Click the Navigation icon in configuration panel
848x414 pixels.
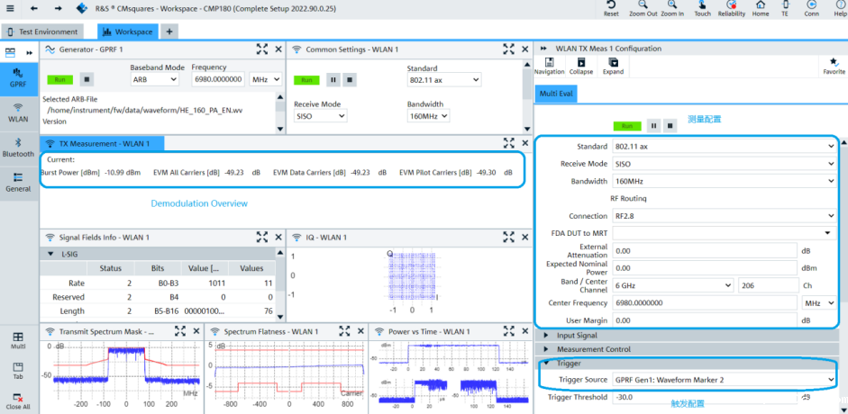click(549, 67)
